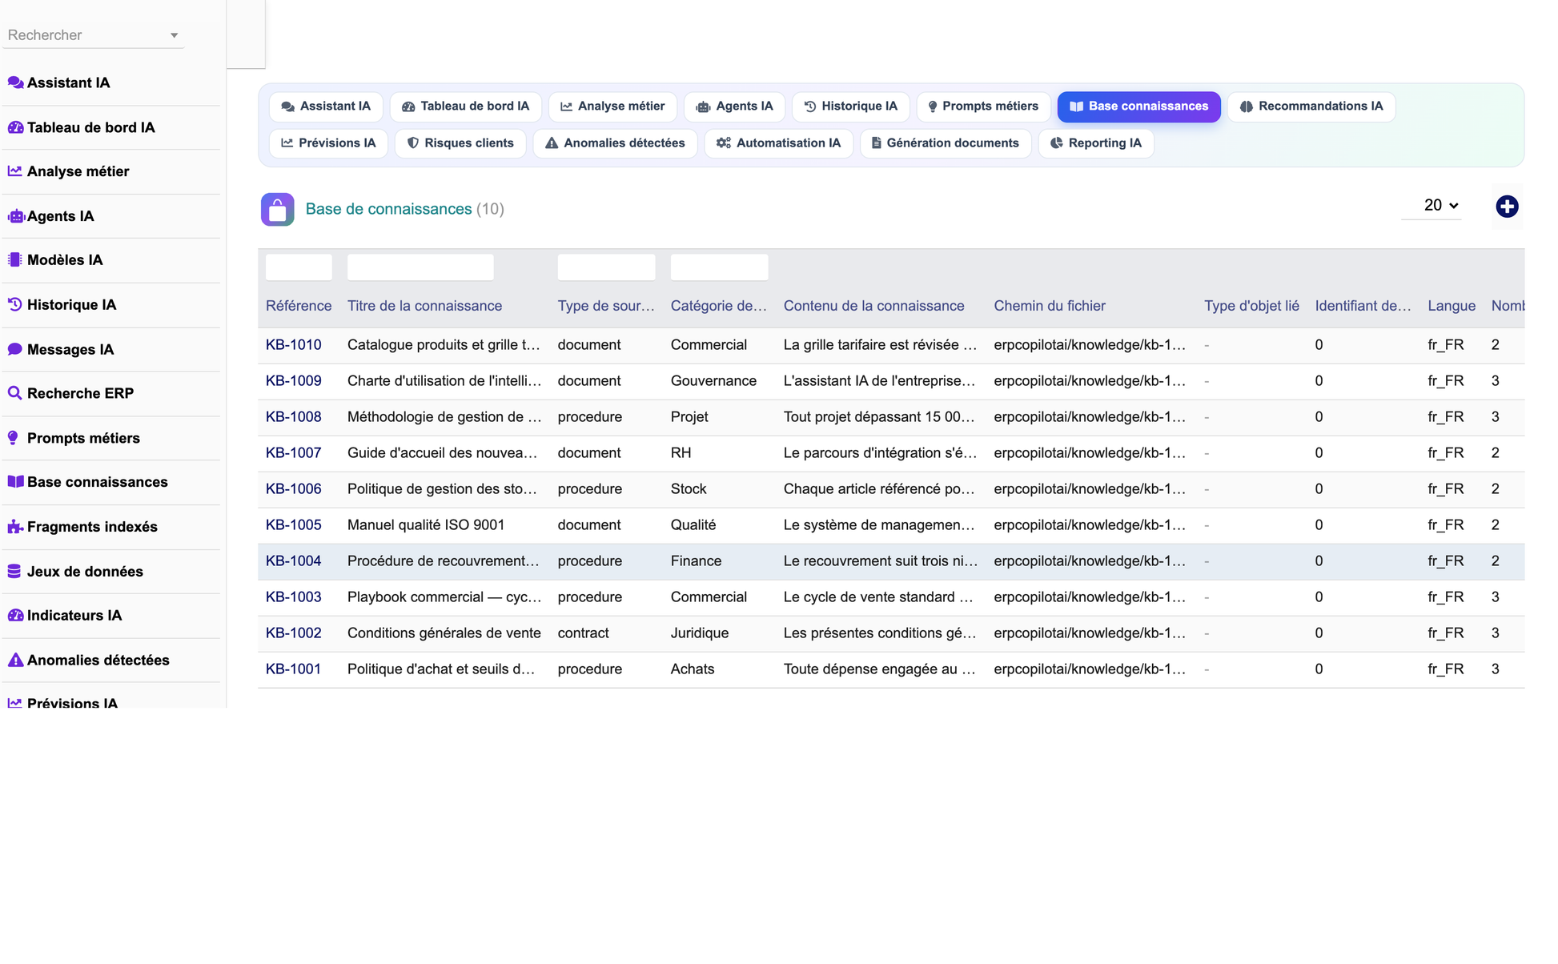Click the Base connaissances sidebar book icon
Viewport: 1558px width, 964px height.
click(15, 482)
